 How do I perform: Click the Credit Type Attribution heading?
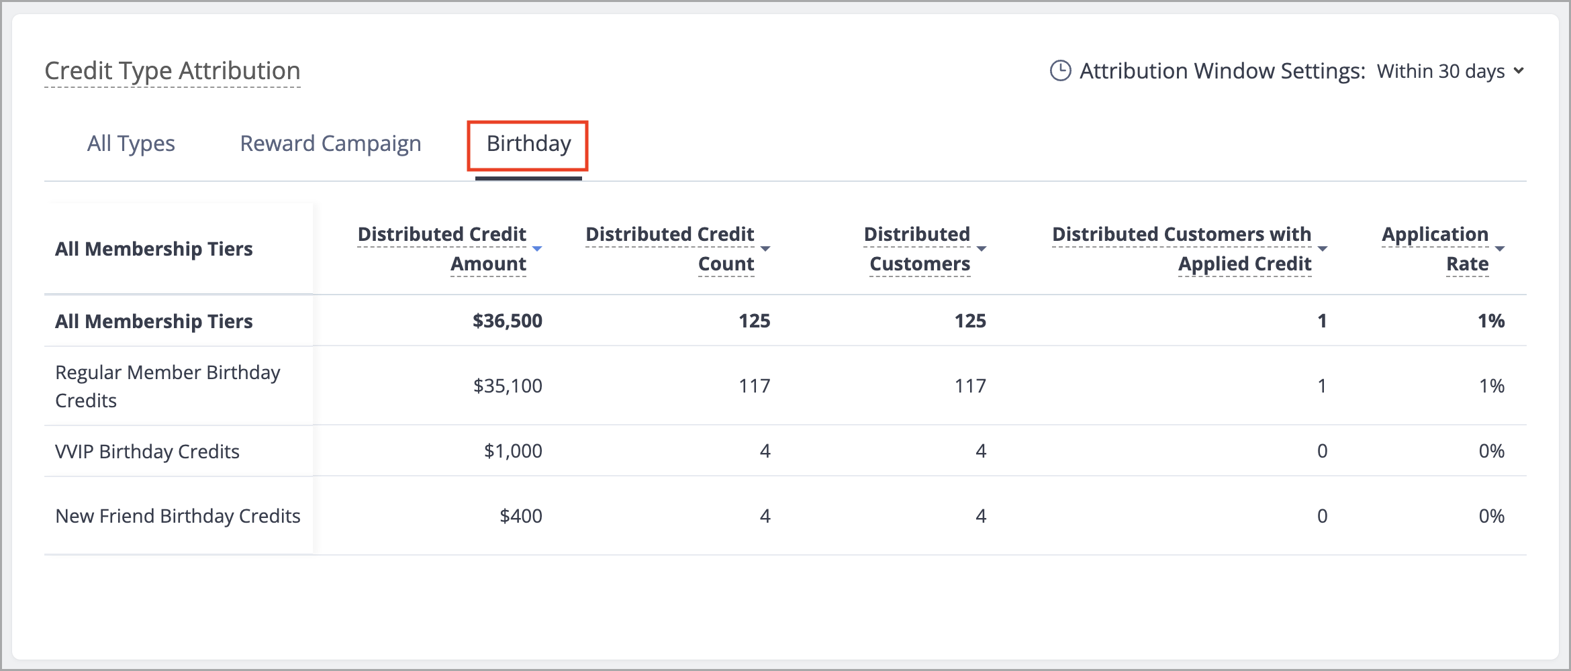(x=173, y=71)
